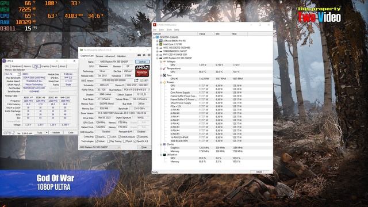The height and width of the screenshot is (207, 368).
Task: Expand the Intel Core i3 12100 node
Action: point(157,44)
